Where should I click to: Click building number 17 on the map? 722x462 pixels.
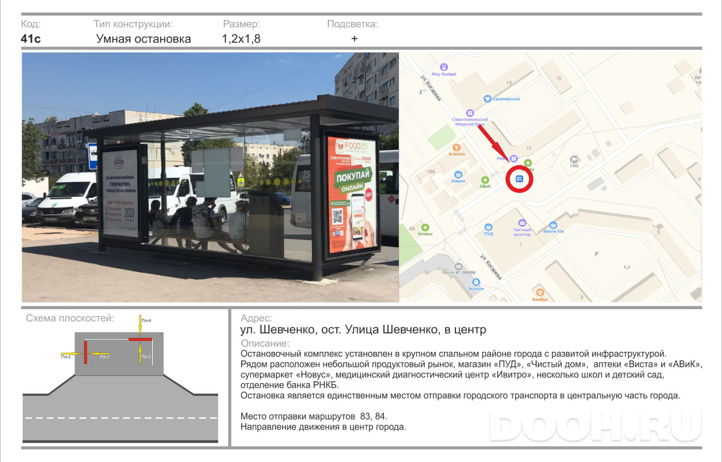click(529, 148)
